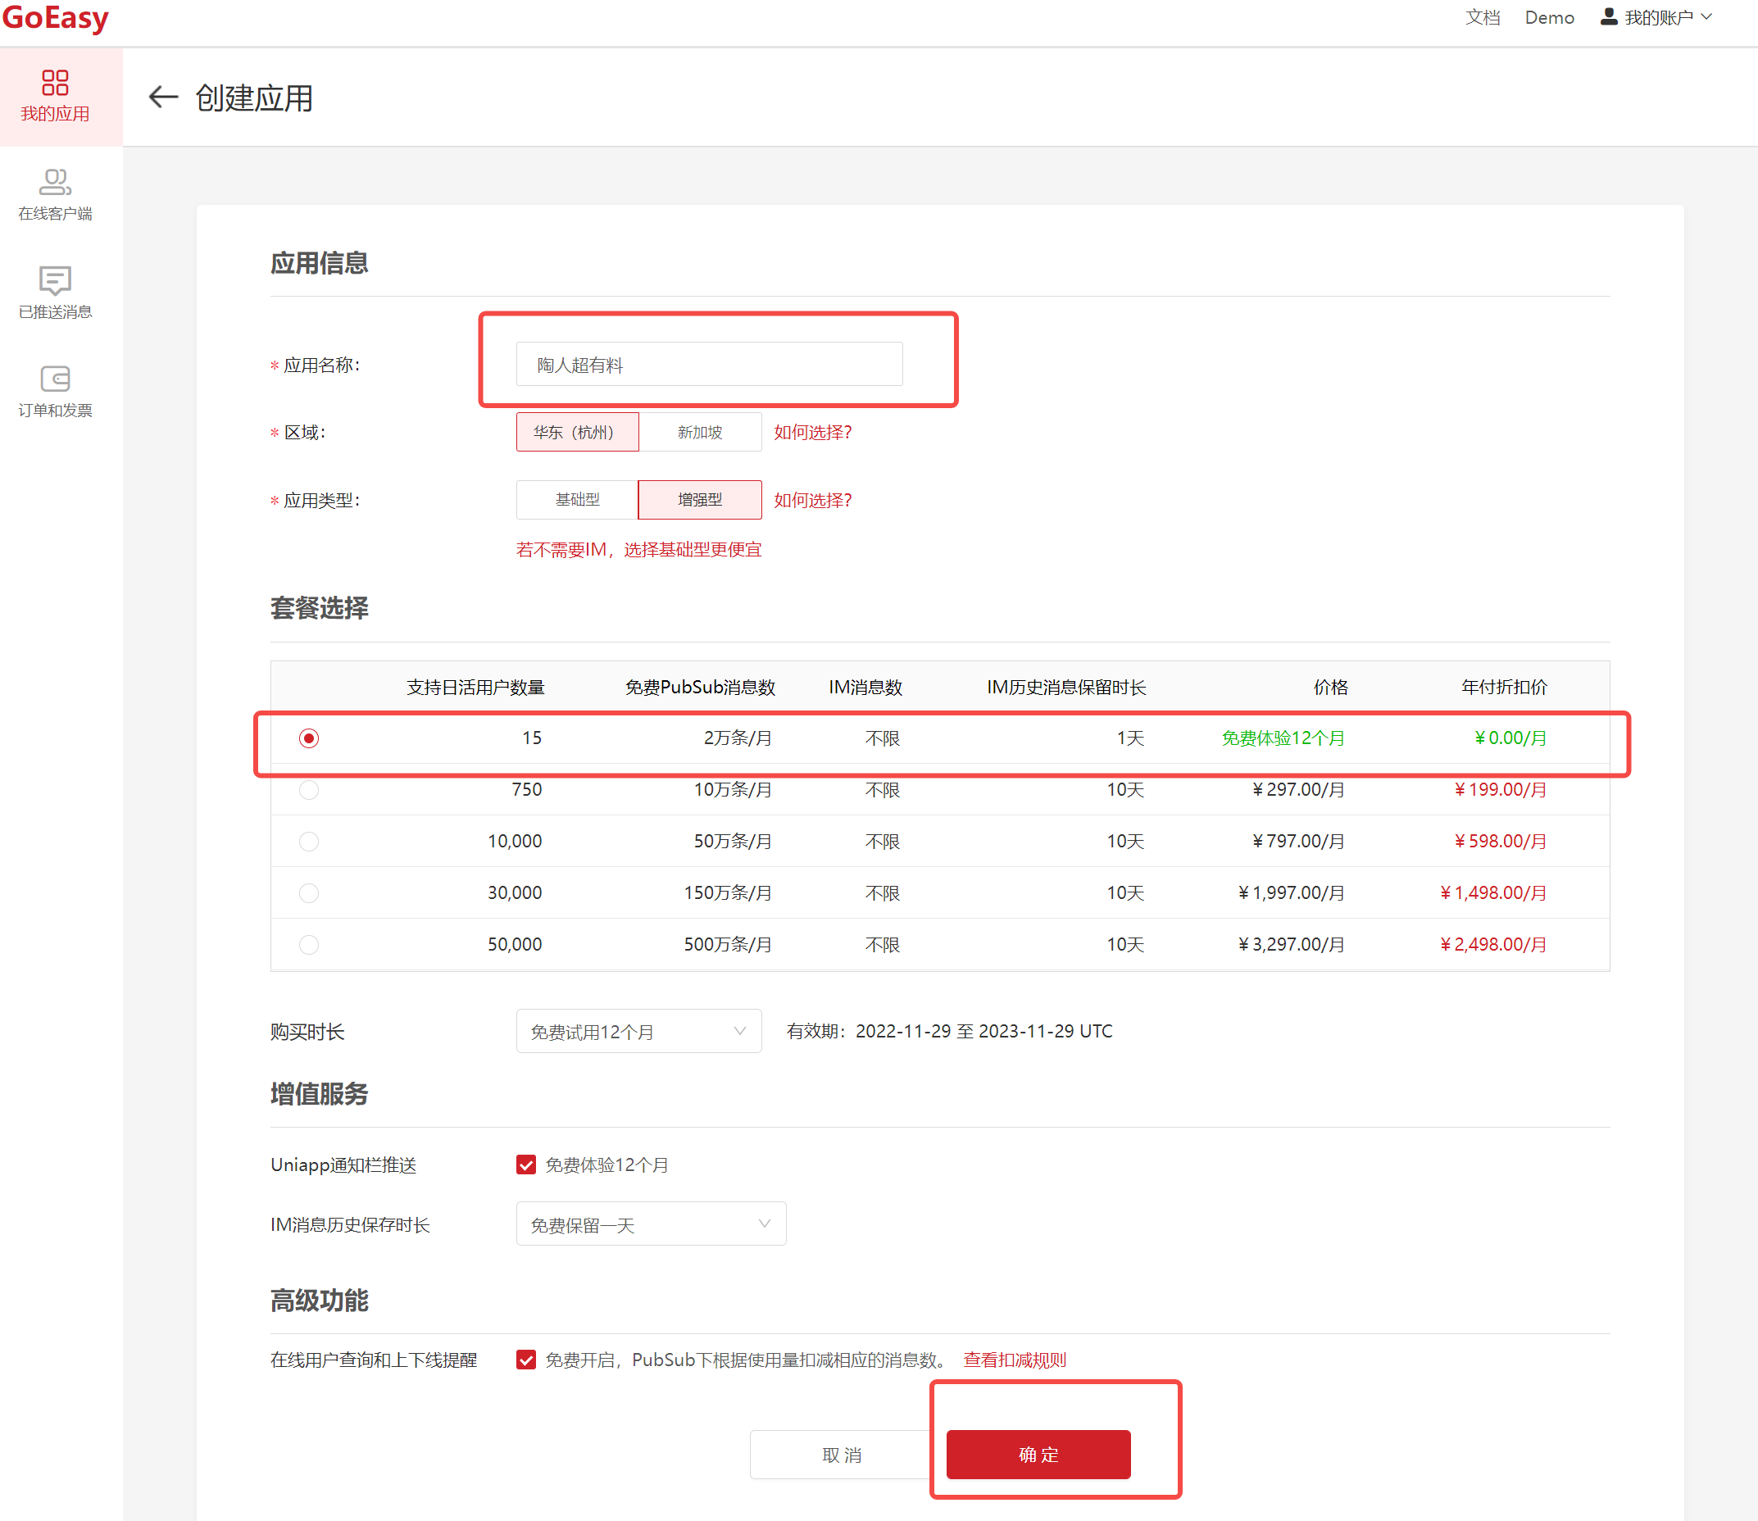Click the ¥0.00/月 yearly price
1758x1521 pixels.
coord(1510,738)
